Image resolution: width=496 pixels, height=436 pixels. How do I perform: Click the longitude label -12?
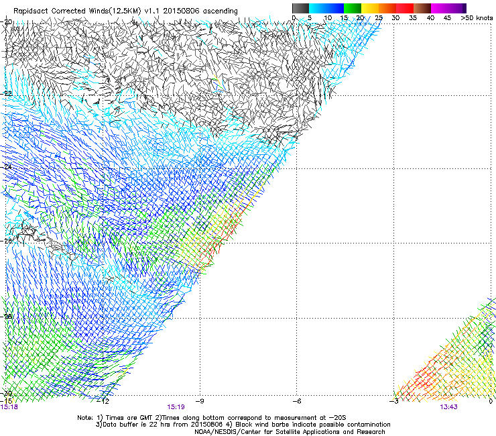click(x=103, y=401)
